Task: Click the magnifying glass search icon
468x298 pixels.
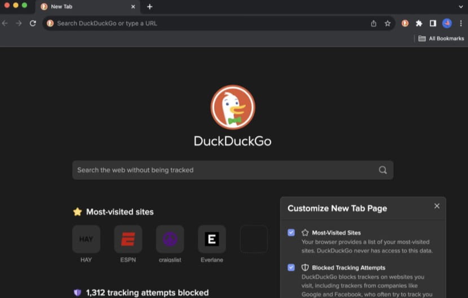Action: tap(383, 170)
